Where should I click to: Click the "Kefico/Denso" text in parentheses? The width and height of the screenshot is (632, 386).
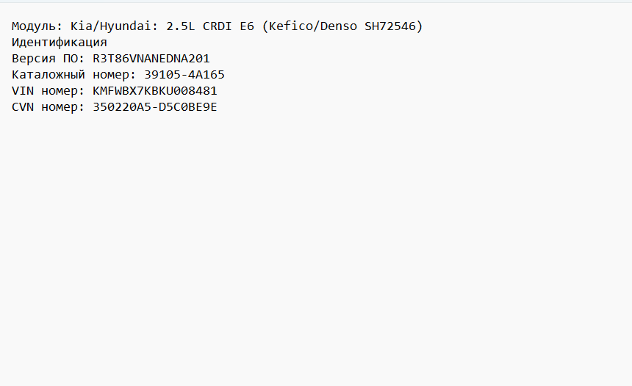click(x=313, y=26)
